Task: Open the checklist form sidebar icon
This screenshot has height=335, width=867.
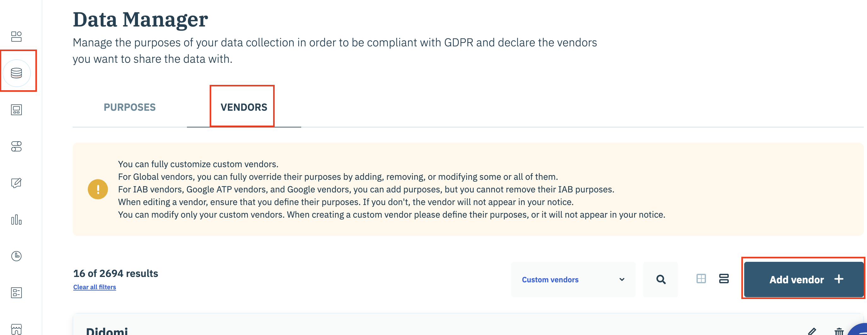Action: (x=16, y=293)
